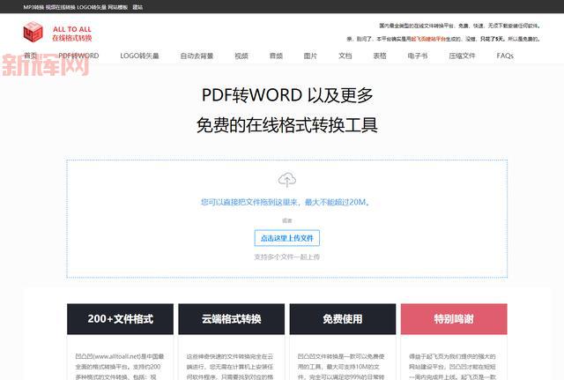Click the ALL TO ALL 在线格式转换 site title

coord(72,34)
